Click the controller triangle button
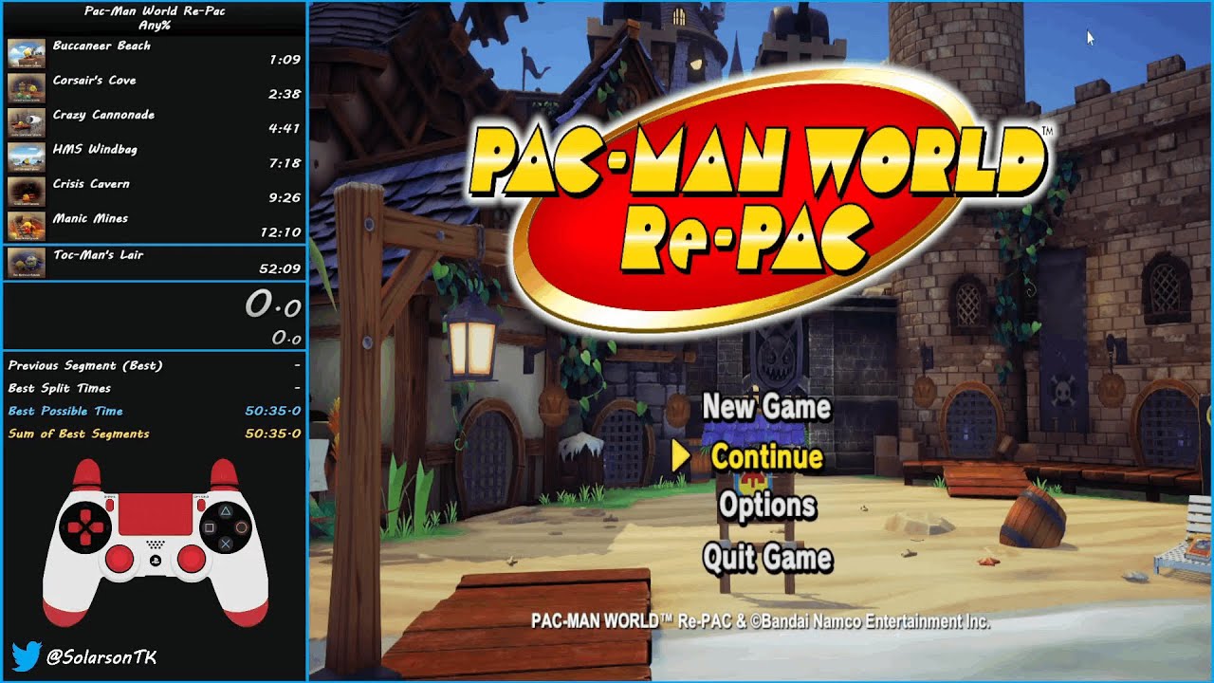 225,509
